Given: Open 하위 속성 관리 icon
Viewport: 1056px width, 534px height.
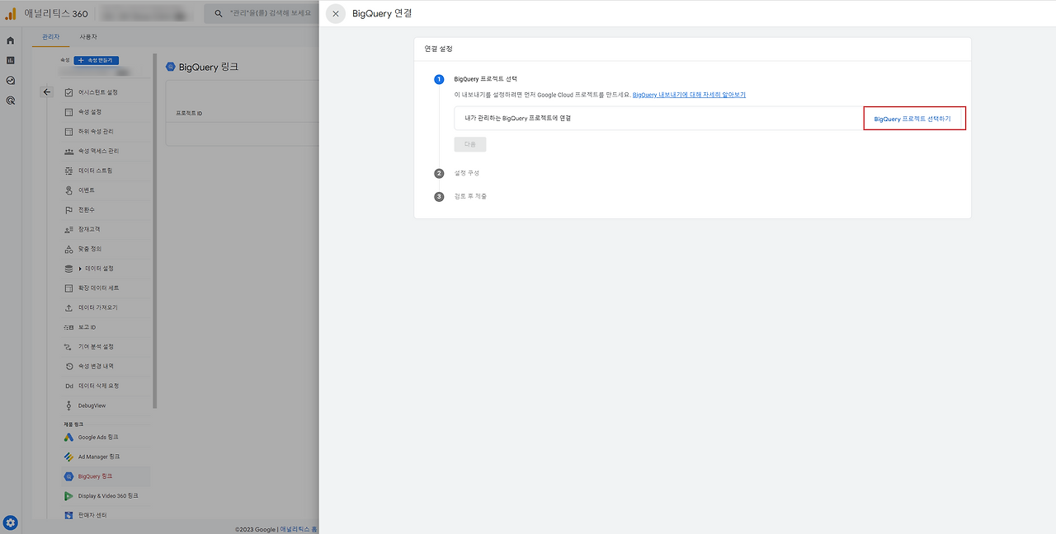Looking at the screenshot, I should [69, 132].
